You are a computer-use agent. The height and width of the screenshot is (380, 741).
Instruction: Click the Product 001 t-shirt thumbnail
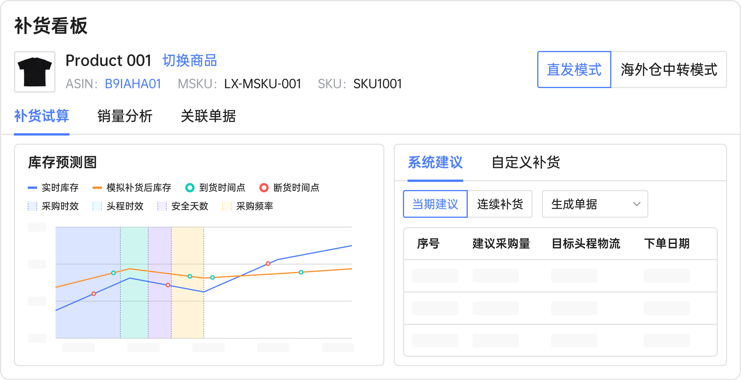(34, 71)
